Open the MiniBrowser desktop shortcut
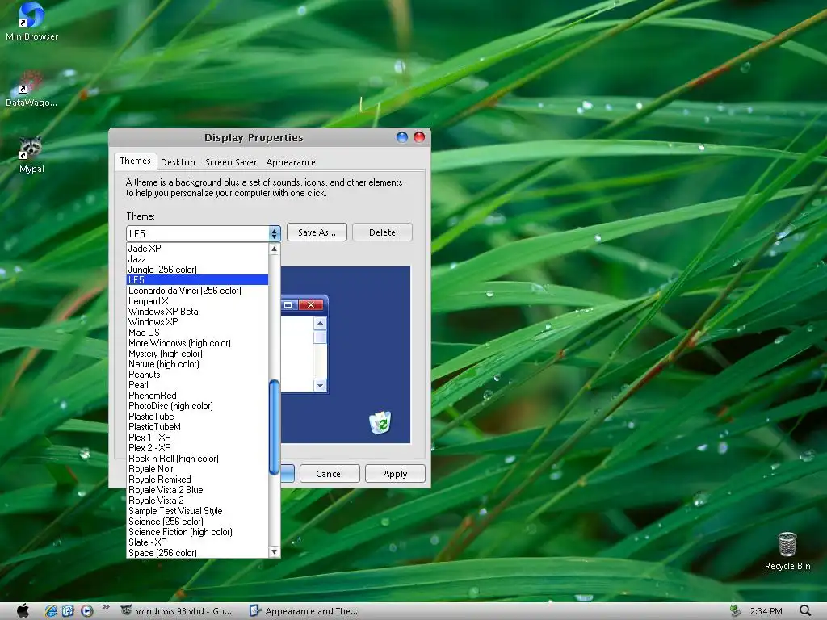Screen dimensions: 827x620 31,21
